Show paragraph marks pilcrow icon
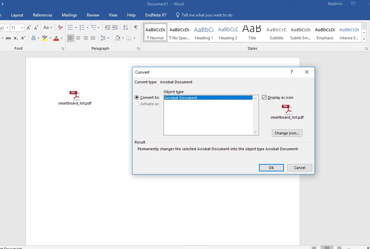 pos(136,28)
